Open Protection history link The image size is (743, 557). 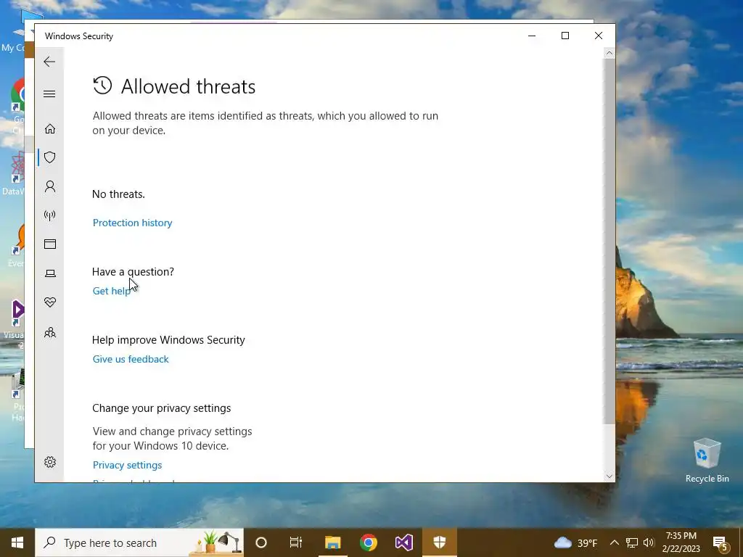click(132, 223)
